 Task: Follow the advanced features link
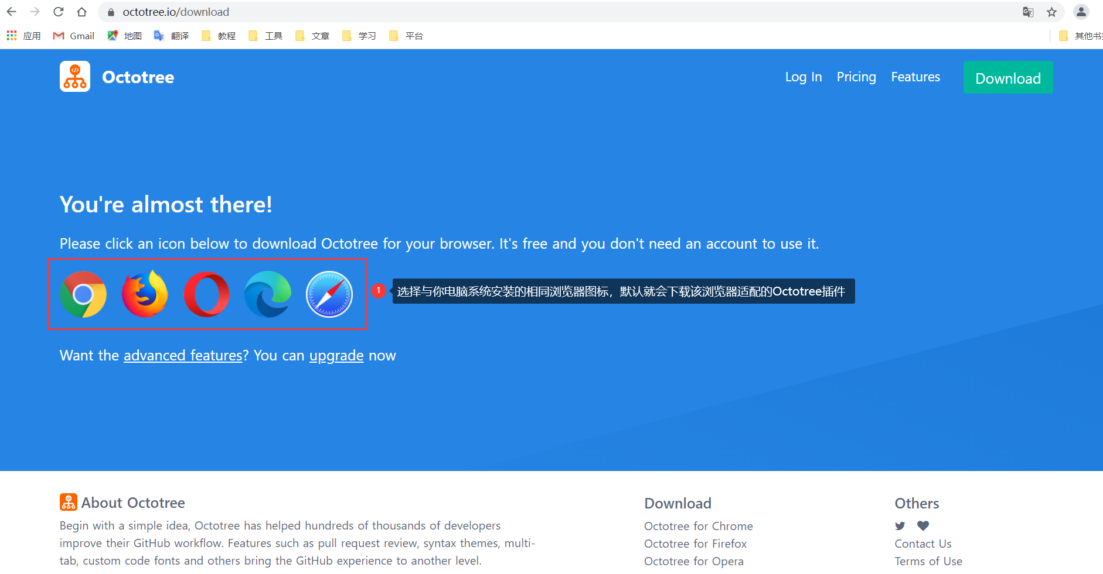click(x=183, y=356)
